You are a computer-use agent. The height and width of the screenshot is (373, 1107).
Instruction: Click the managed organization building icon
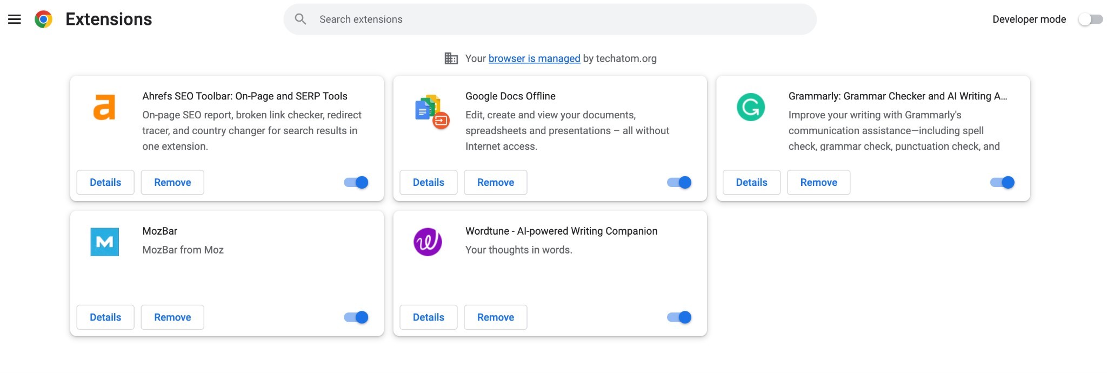coord(451,58)
